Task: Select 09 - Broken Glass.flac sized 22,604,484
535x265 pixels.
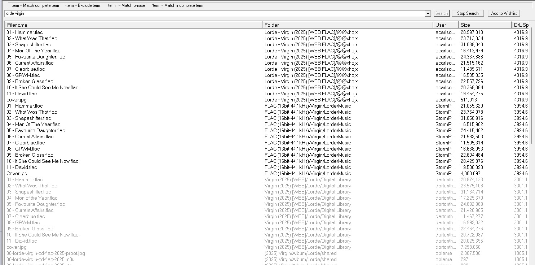Action: click(30, 155)
